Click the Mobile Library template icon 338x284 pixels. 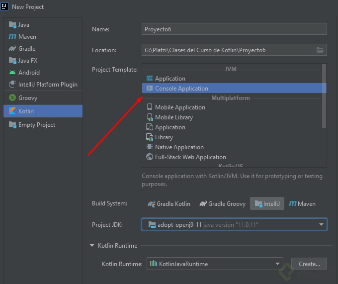pos(150,117)
